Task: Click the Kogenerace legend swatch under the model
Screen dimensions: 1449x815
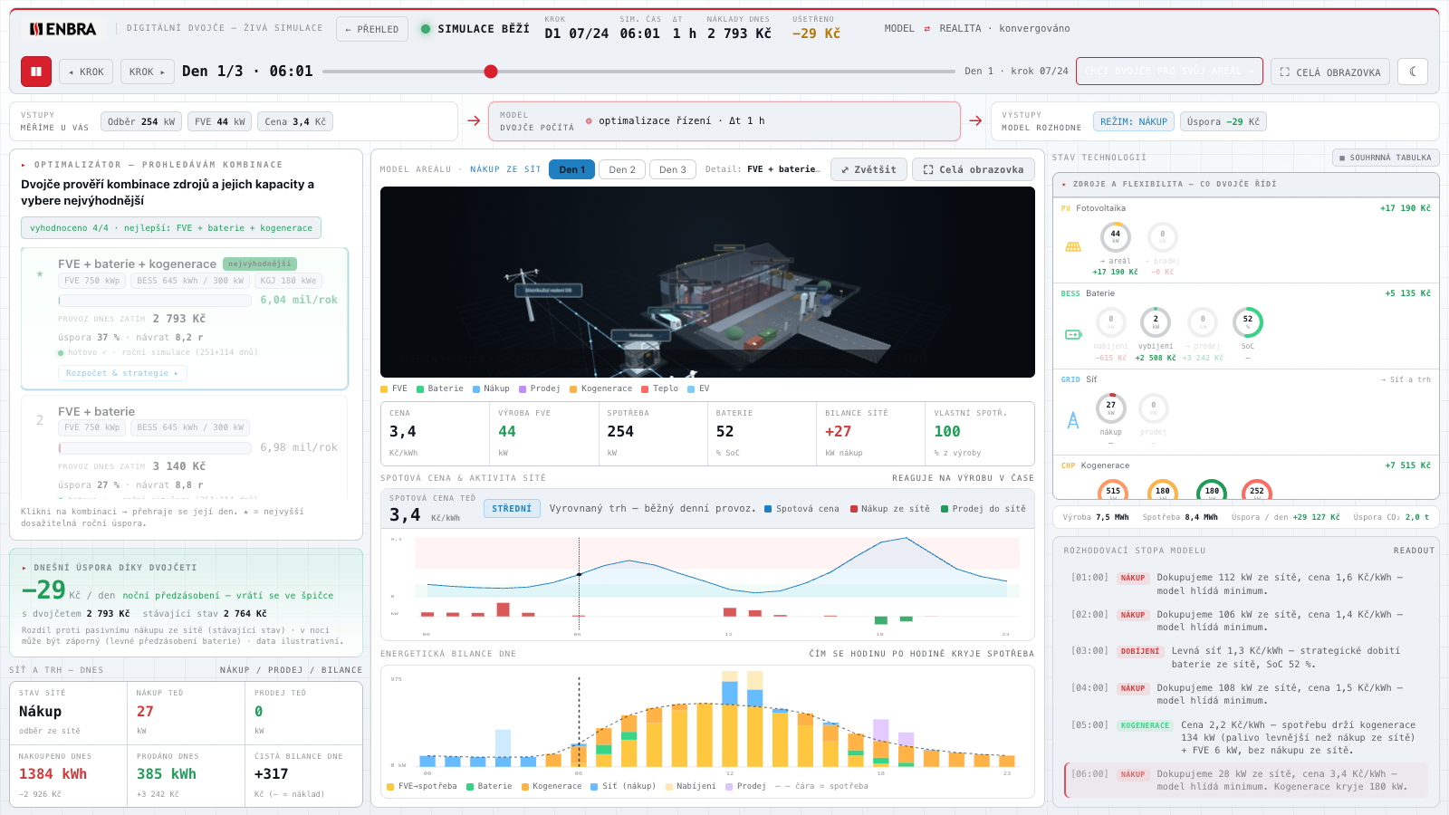Action: pyautogui.click(x=573, y=389)
